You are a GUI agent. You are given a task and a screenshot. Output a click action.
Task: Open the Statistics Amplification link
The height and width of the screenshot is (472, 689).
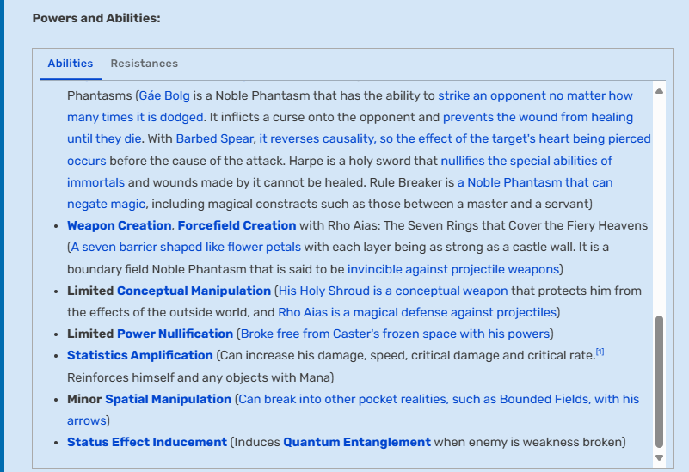point(139,355)
